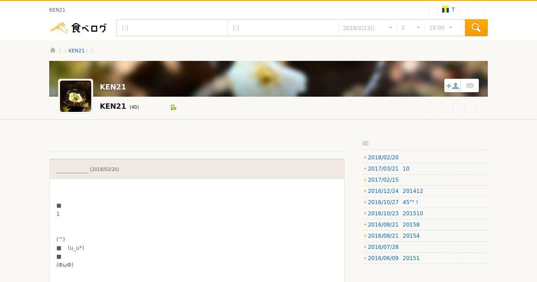Open the date dropdown showing 2018/2/22
The height and width of the screenshot is (282, 537).
click(368, 28)
